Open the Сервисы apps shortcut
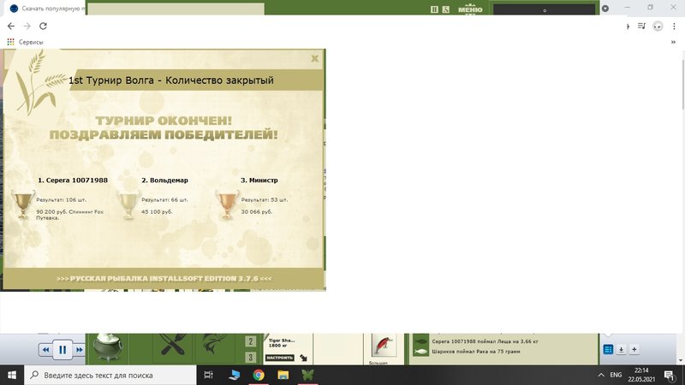This screenshot has width=685, height=385. (x=25, y=42)
